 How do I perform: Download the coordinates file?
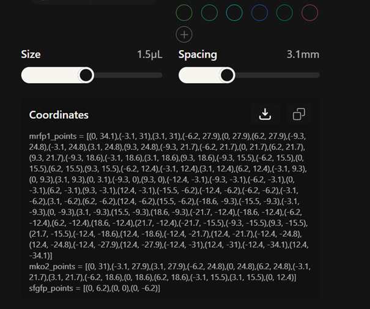(x=265, y=114)
